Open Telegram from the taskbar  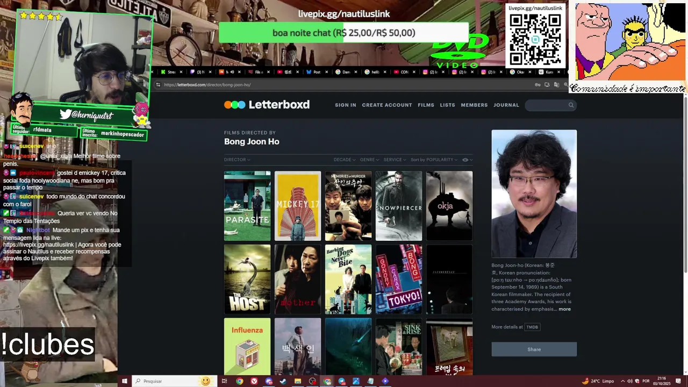341,381
